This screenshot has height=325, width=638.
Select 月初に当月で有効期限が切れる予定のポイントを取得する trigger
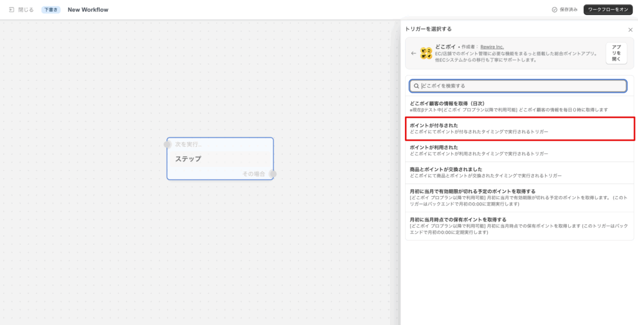point(519,198)
